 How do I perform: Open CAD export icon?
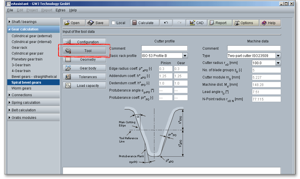pos(192,23)
